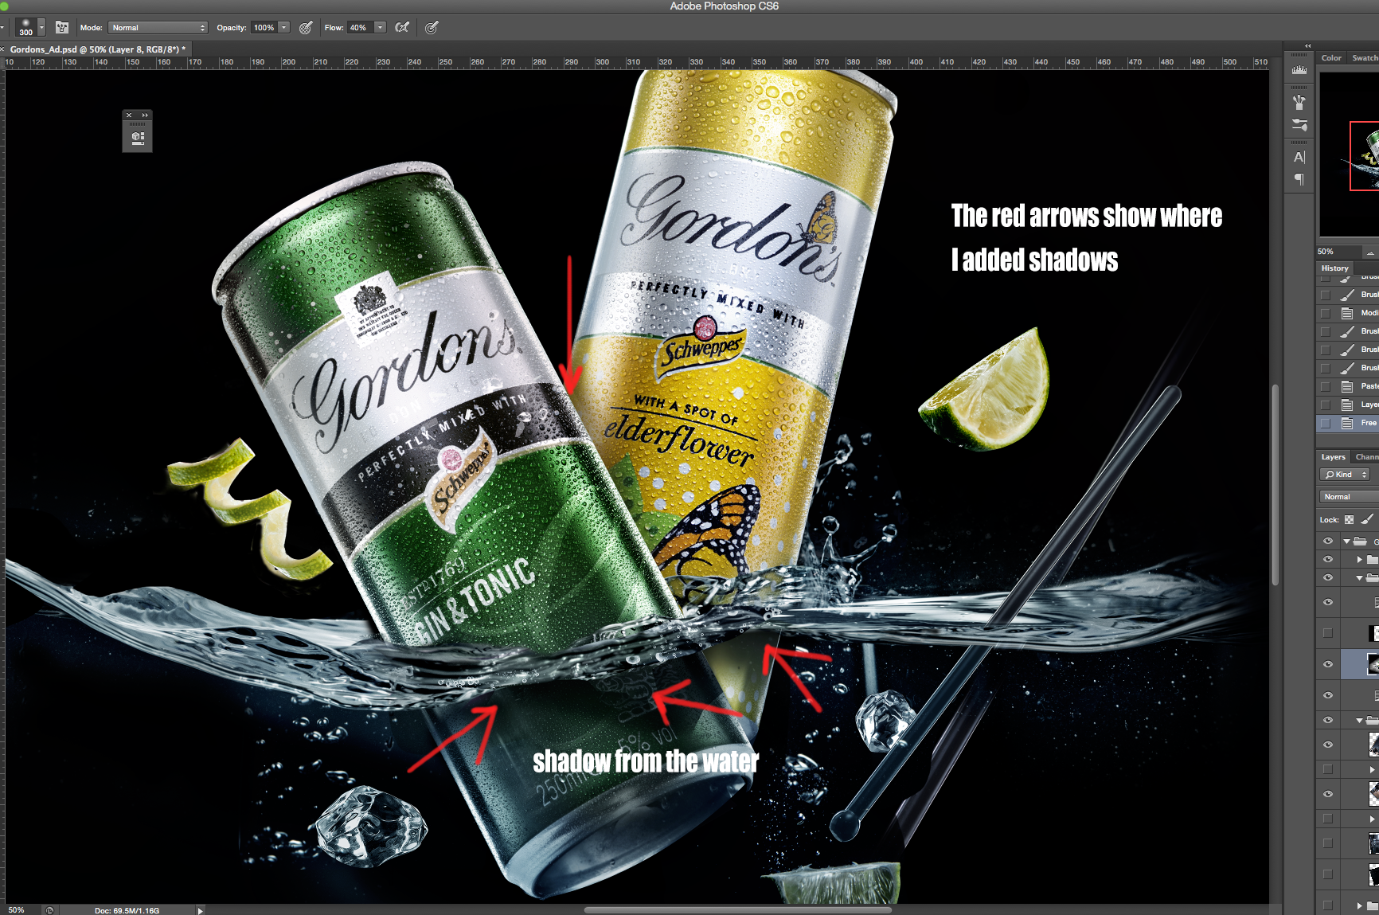Image resolution: width=1379 pixels, height=915 pixels.
Task: Switch to the Channels panel tab
Action: point(1366,457)
